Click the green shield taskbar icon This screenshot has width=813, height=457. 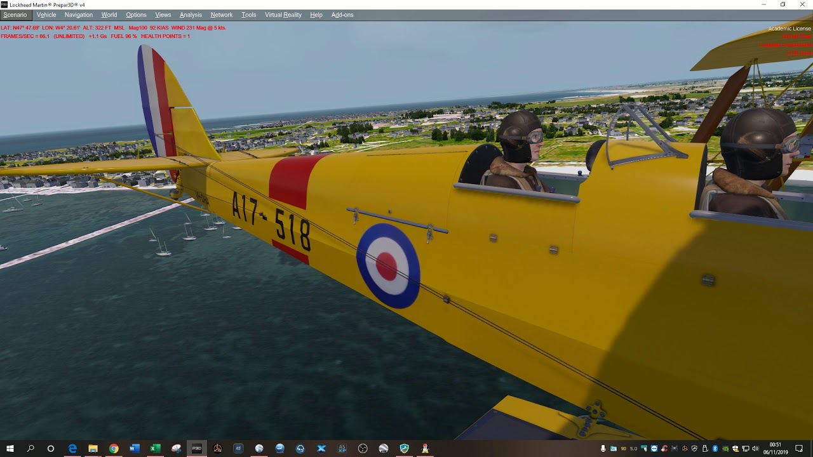coord(404,449)
